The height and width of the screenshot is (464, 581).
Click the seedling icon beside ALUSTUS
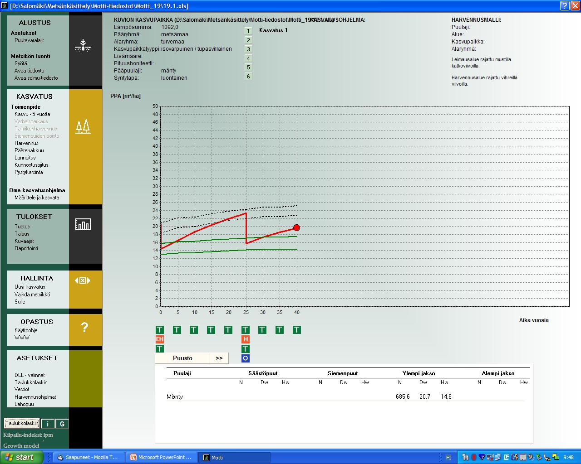click(83, 45)
